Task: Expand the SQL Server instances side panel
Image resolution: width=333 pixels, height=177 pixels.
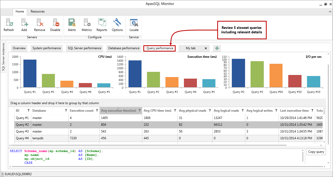Action: 3,58
